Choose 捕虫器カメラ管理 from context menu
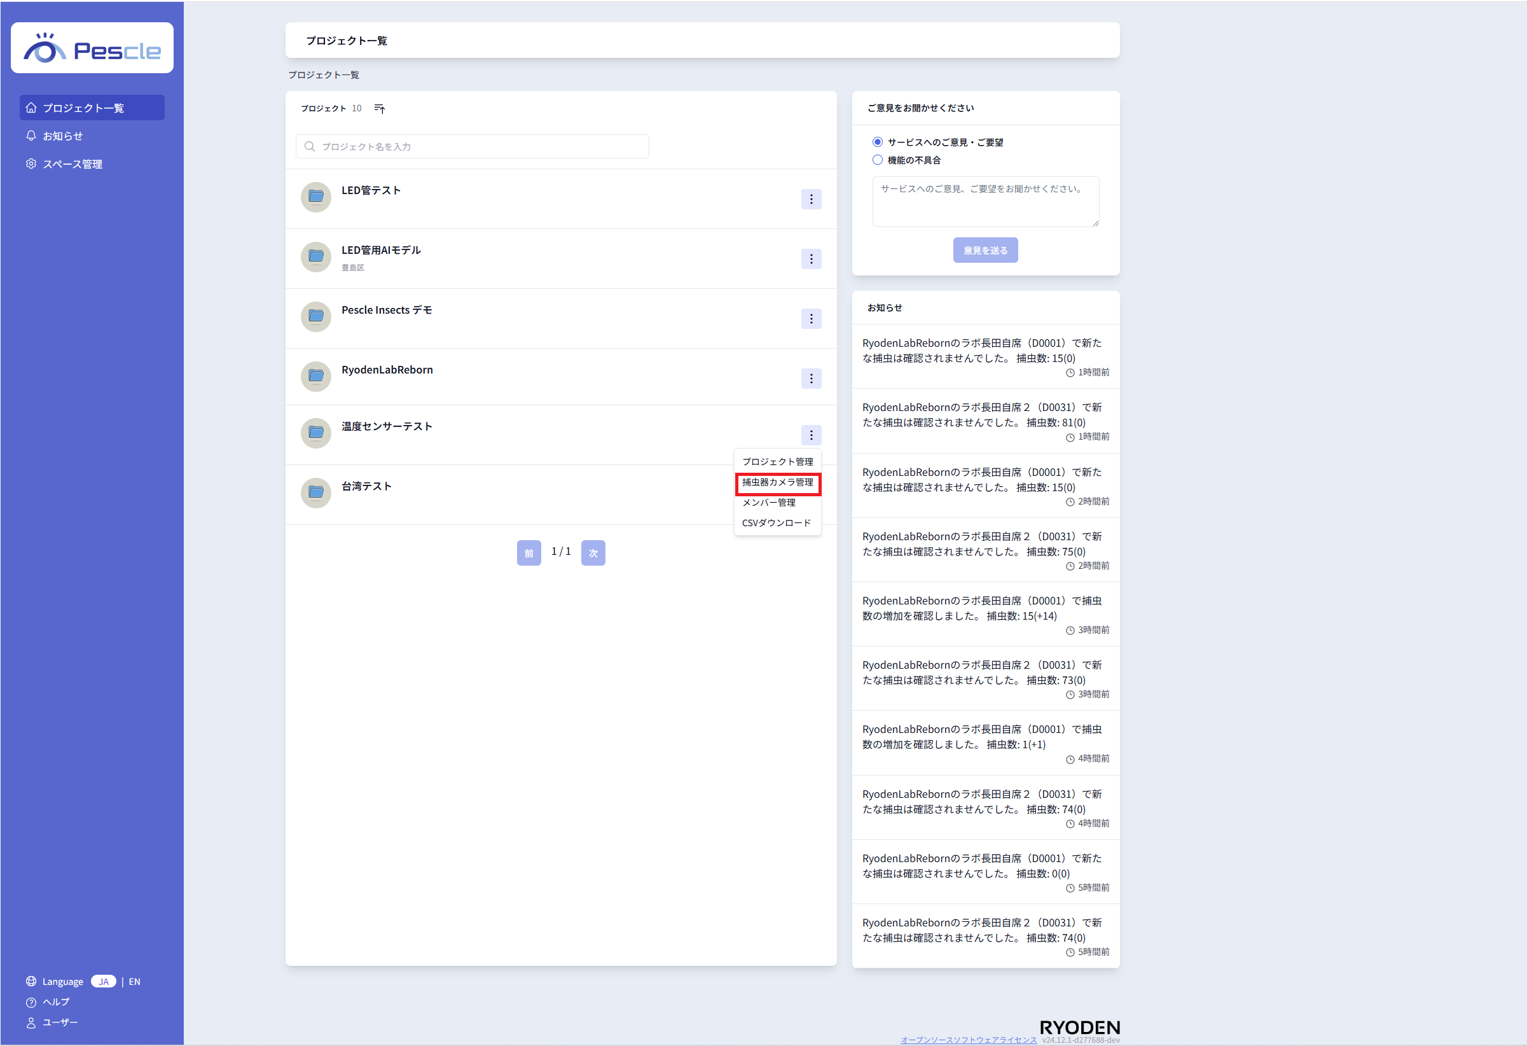The width and height of the screenshot is (1527, 1046). (x=777, y=482)
